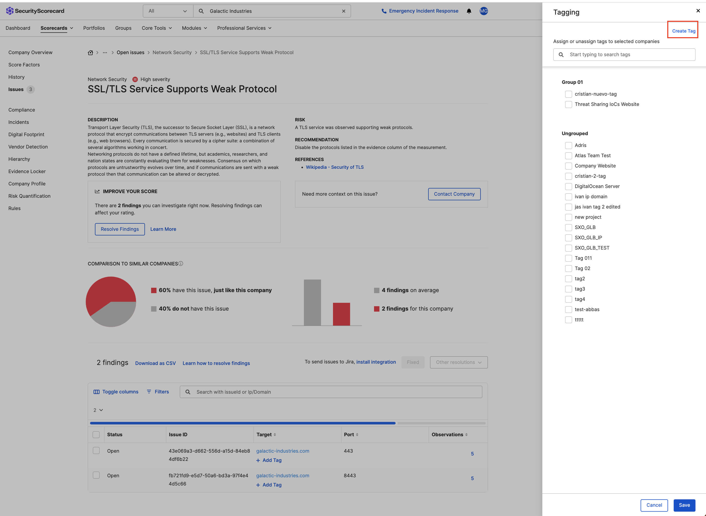Check the test-abbas tag
706x516 pixels.
(x=568, y=310)
